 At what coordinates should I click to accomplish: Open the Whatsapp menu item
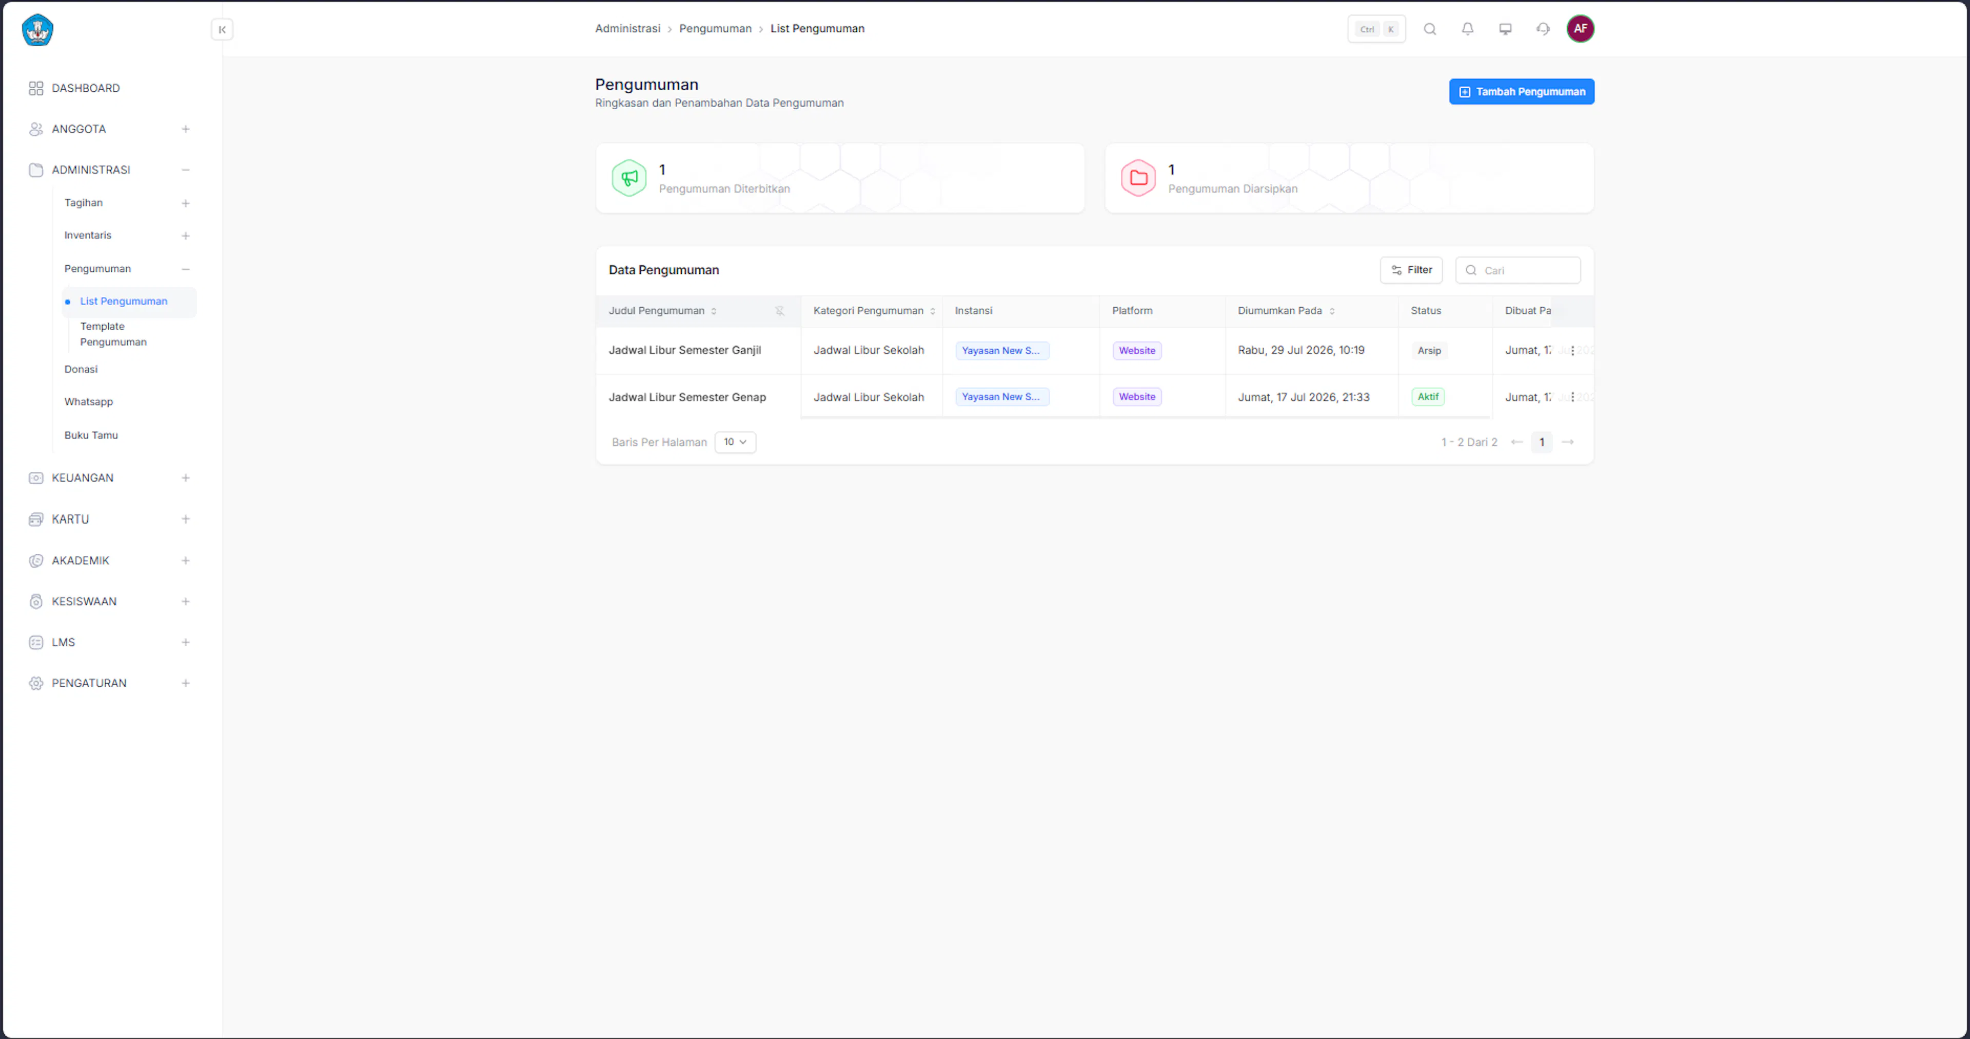click(89, 402)
